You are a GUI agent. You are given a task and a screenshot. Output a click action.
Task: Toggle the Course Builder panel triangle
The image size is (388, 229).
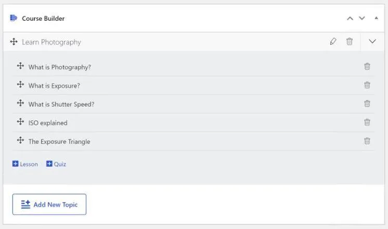[376, 18]
